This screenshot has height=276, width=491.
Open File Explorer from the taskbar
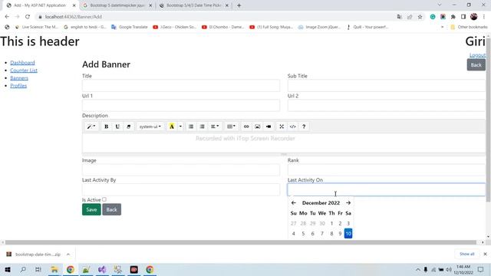coord(54,269)
